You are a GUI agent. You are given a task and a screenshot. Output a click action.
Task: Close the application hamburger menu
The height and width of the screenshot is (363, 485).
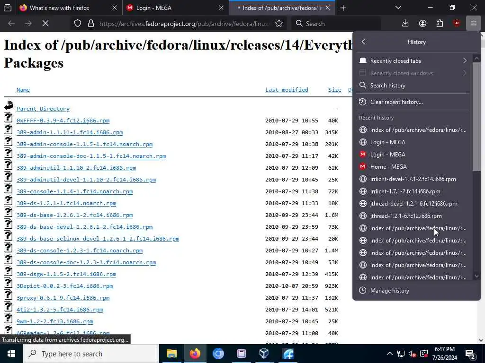click(474, 24)
